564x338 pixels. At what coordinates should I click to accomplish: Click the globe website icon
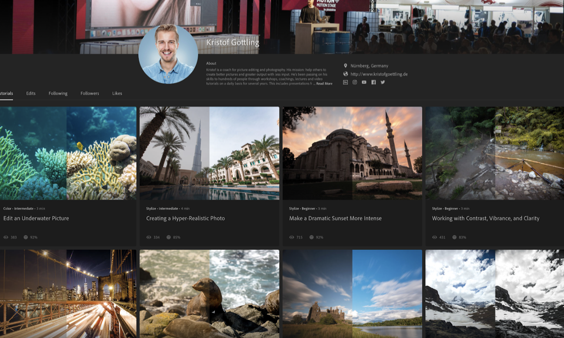[x=345, y=74]
